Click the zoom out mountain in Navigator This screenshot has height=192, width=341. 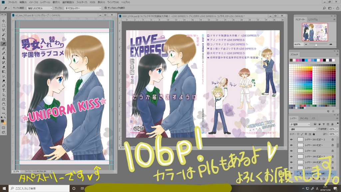point(306,44)
